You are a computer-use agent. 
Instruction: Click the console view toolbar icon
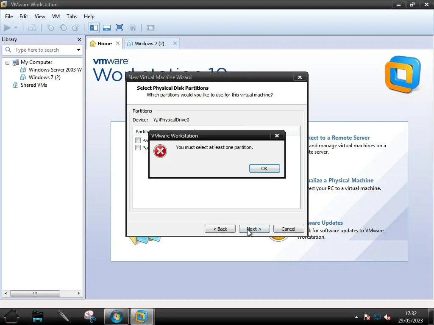pos(150,28)
